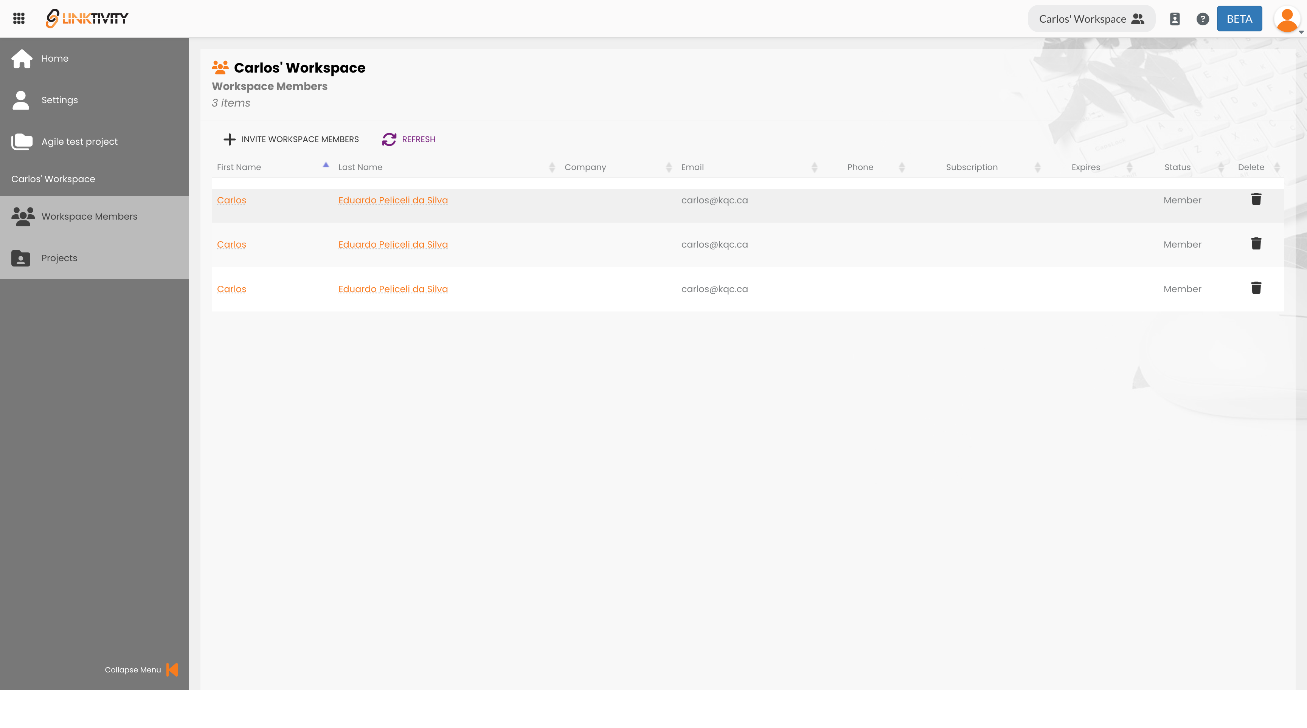
Task: Open third row Eduardo Peliceli da Silva link
Action: [393, 289]
